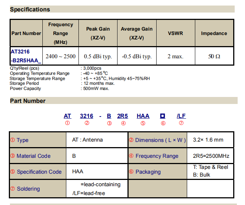Click the '-0.5 dBi typ.' average gain value
Image resolution: width=245 pixels, height=205 pixels.
coord(137,56)
